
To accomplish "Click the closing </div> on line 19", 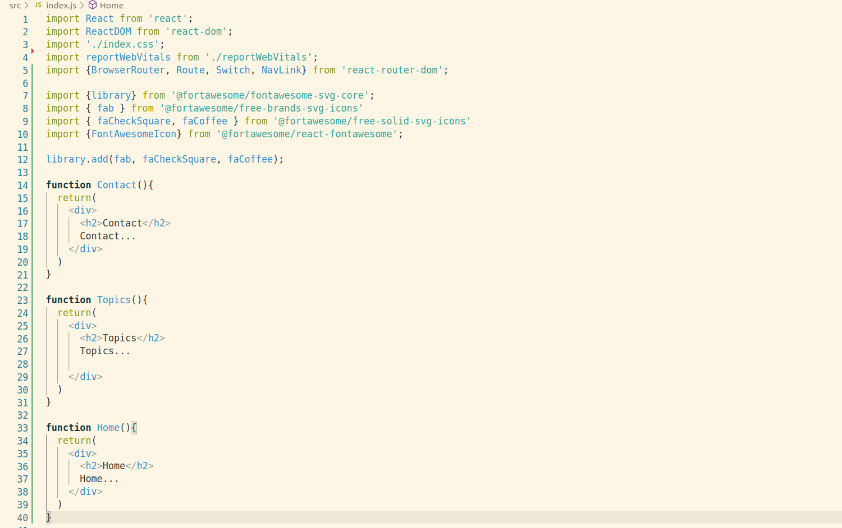I will [85, 249].
